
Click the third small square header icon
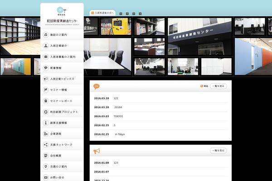pos(134,14)
